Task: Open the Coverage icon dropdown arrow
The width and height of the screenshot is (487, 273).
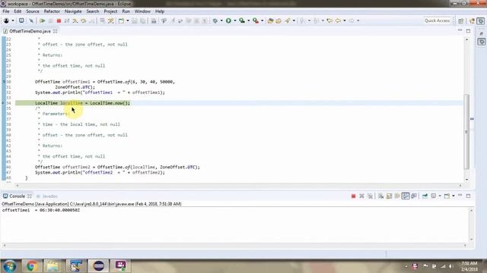Action: (249, 20)
